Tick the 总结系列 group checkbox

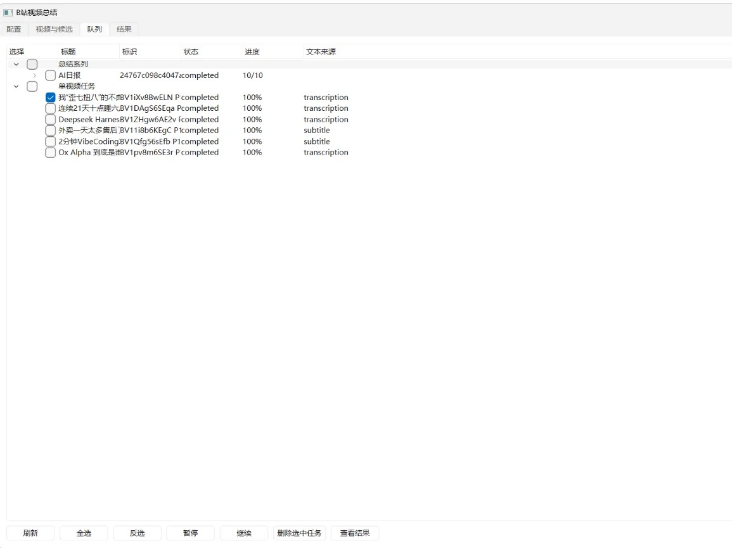click(x=32, y=65)
